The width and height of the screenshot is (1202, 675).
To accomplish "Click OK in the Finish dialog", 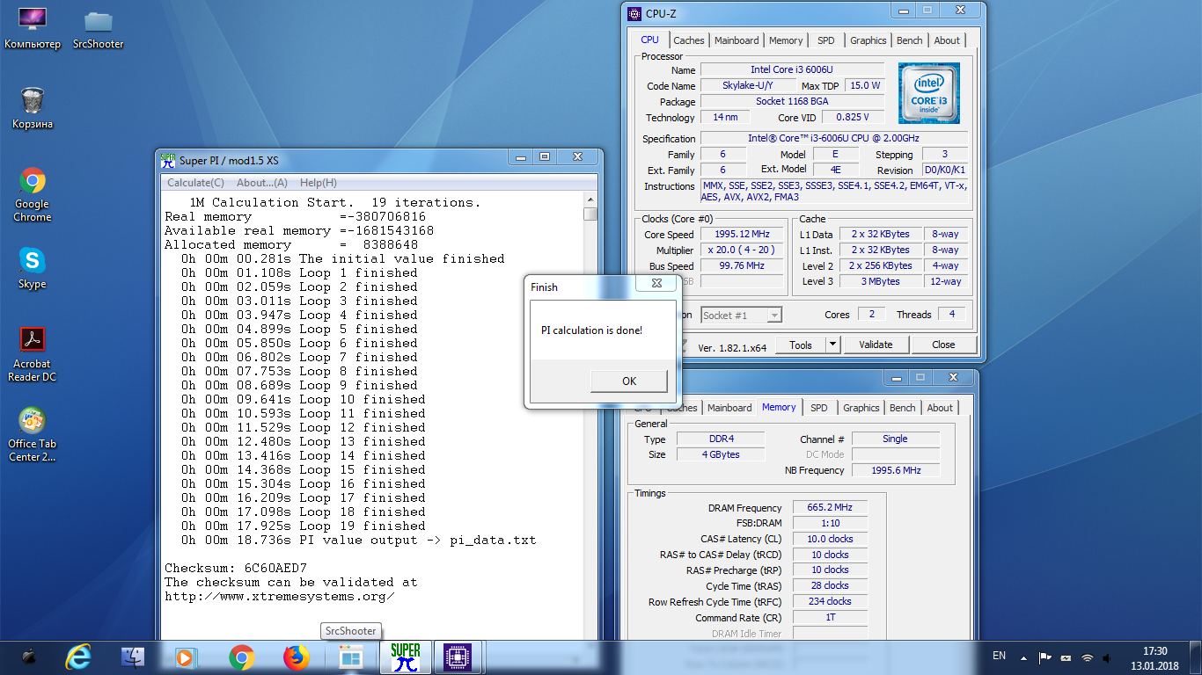I will (x=628, y=381).
